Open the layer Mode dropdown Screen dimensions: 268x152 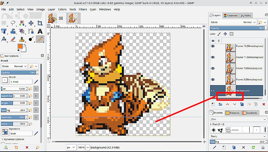click(x=234, y=22)
